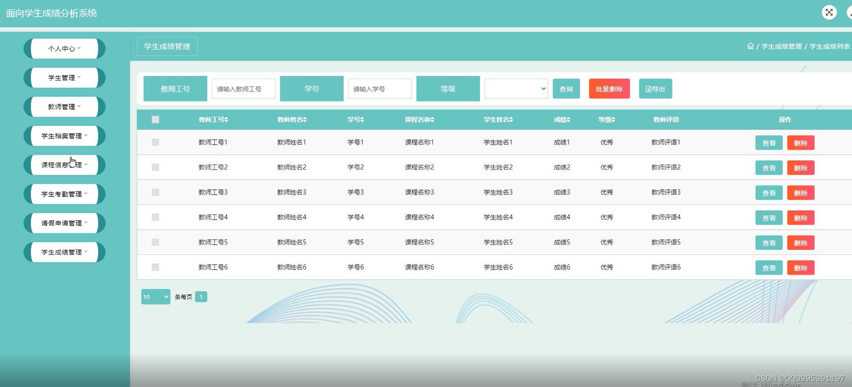The width and height of the screenshot is (852, 387).
Task: Click 查看 for the 教师工号5 row
Action: coord(769,243)
